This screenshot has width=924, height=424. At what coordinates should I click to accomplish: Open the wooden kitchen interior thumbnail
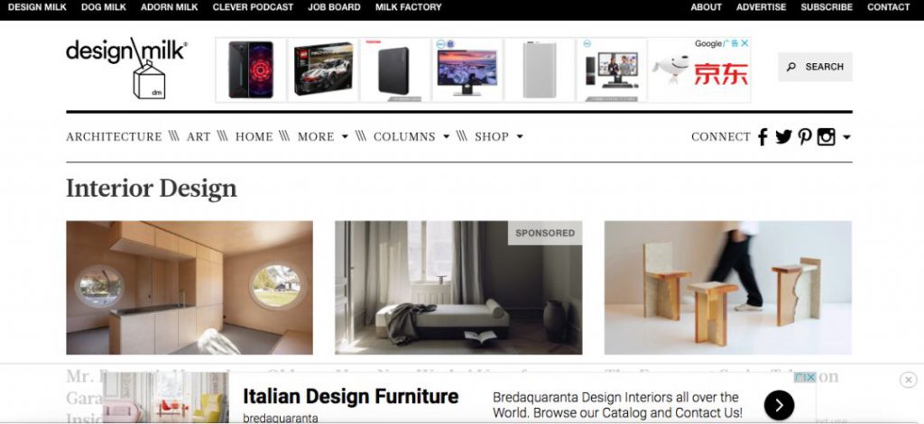[x=189, y=288]
